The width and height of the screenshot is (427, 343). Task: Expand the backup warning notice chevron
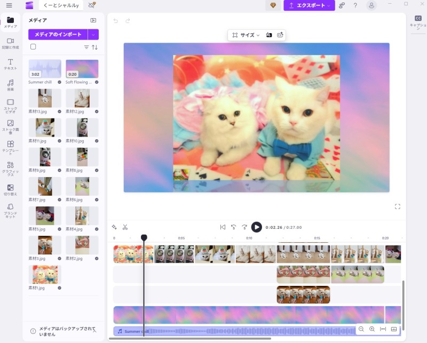click(x=94, y=331)
